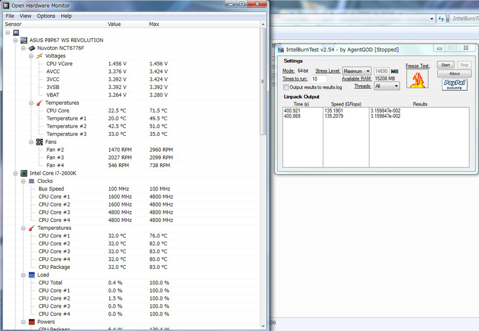Click the Nuvoton Temperatures thermometer icon
Image resolution: width=479 pixels, height=331 pixels.
click(40, 103)
